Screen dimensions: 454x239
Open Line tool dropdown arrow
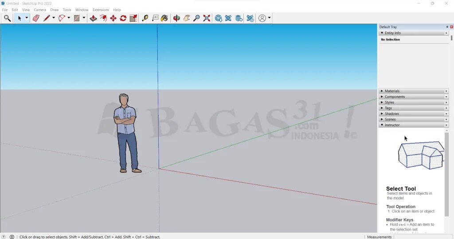[54, 18]
